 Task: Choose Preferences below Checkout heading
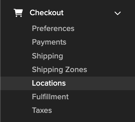(53, 28)
